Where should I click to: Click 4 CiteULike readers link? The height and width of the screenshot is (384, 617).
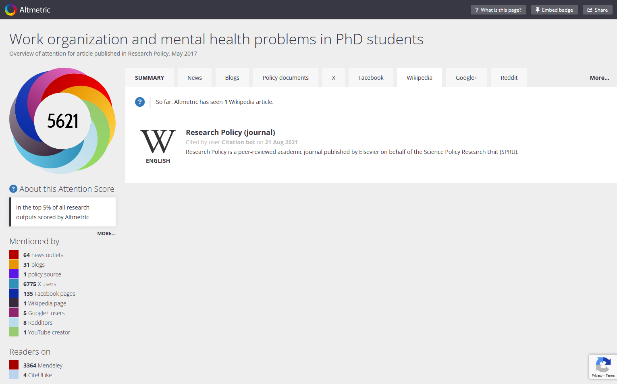point(37,375)
